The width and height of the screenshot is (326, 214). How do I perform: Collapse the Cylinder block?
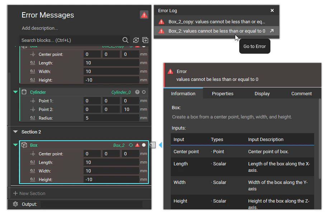[x=15, y=92]
